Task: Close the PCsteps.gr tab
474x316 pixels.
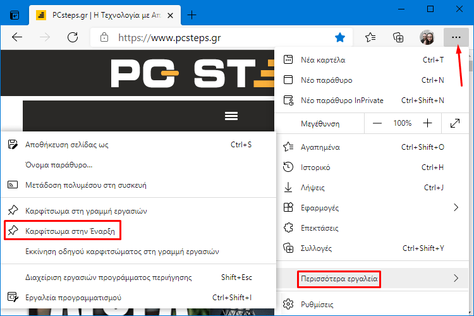Action: click(170, 15)
